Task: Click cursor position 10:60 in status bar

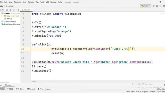Action: (128, 92)
